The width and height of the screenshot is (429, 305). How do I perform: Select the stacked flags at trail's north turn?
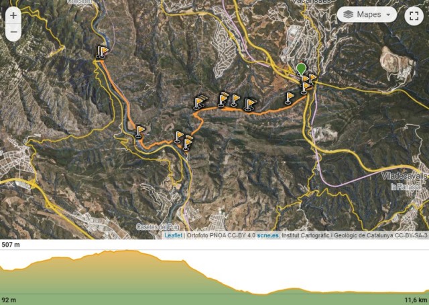click(x=200, y=103)
